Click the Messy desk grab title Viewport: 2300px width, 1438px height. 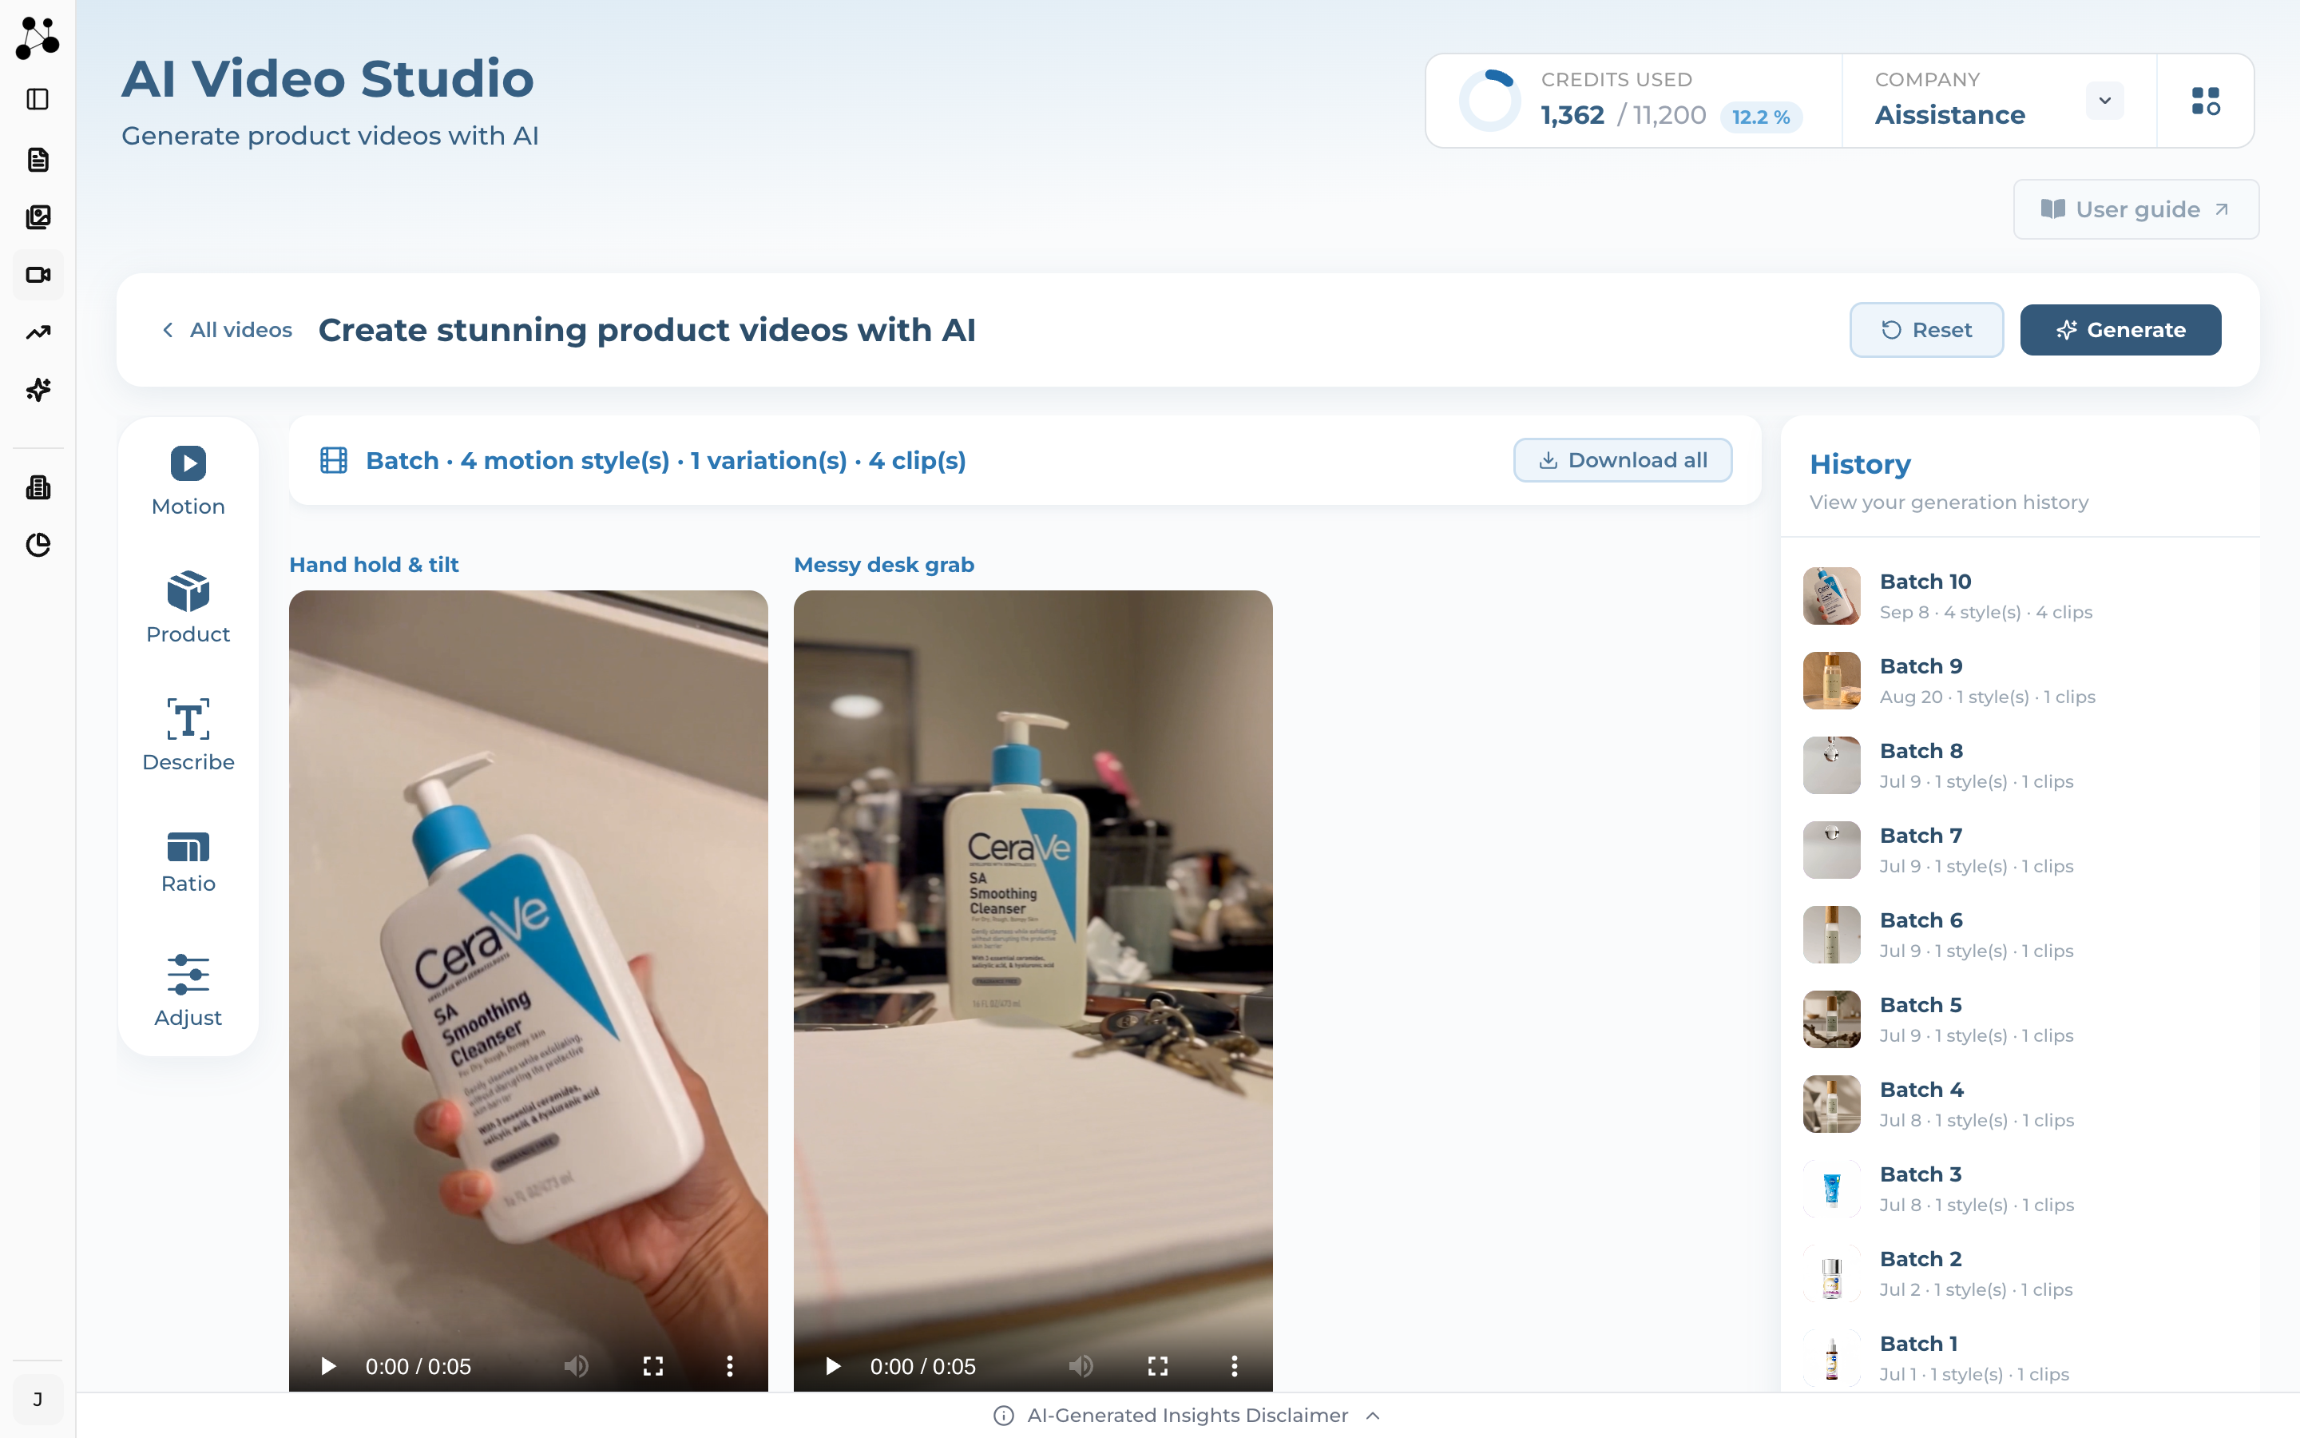point(884,565)
